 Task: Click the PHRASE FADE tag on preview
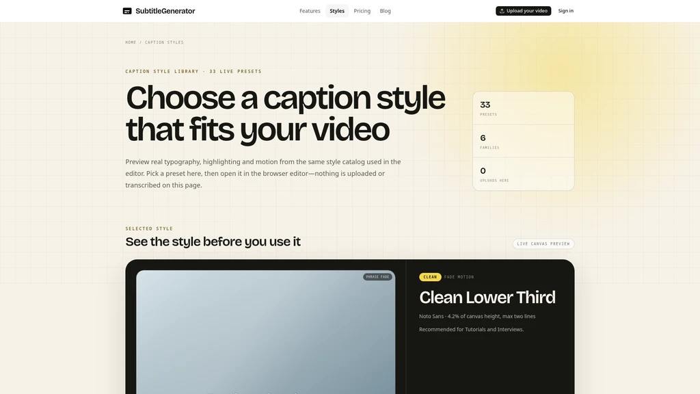pos(377,277)
